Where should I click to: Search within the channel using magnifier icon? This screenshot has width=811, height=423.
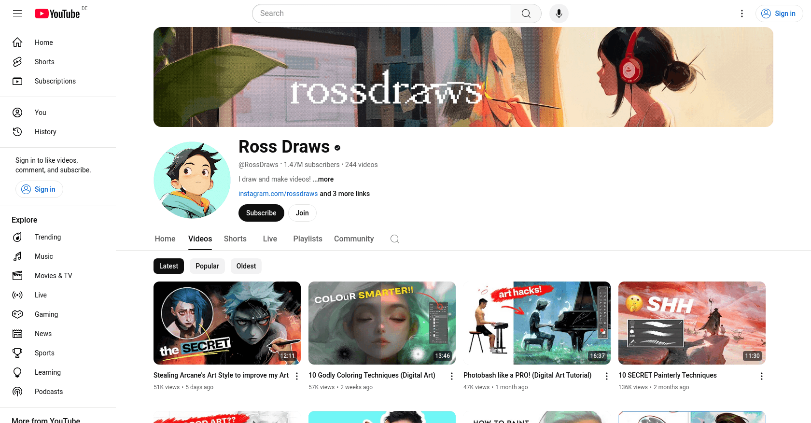click(395, 239)
